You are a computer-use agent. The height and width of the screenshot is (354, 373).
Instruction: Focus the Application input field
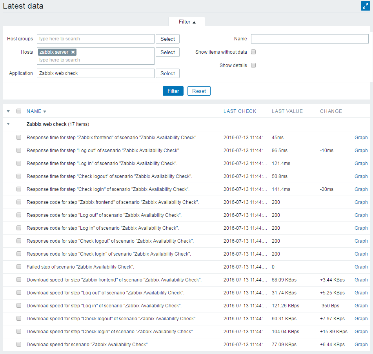95,73
